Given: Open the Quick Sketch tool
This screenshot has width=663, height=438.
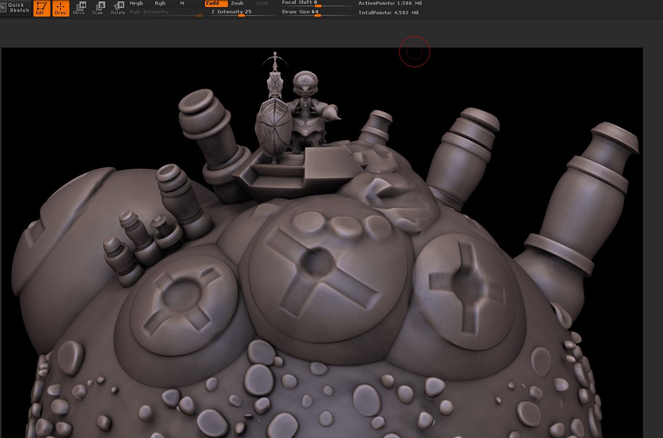Looking at the screenshot, I should (16, 8).
